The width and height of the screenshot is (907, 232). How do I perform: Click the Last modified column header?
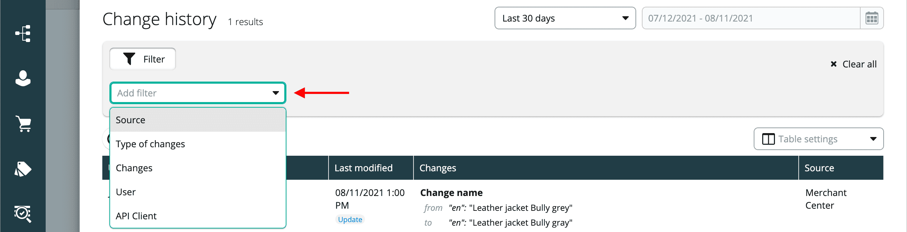point(364,168)
